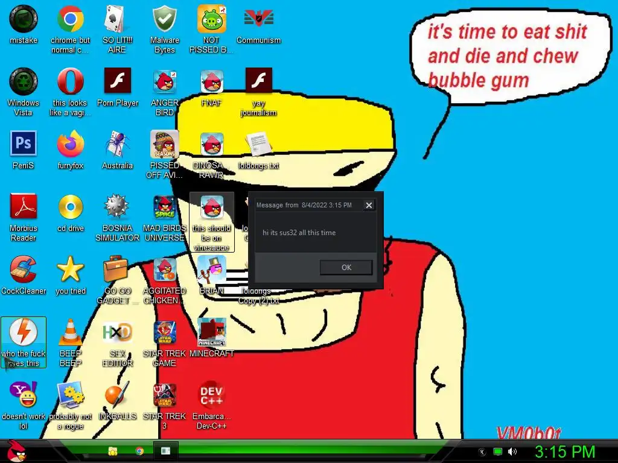This screenshot has height=463, width=618.
Task: Open 'MAD BIRDS UNIVERSE' Space icon
Action: [164, 217]
